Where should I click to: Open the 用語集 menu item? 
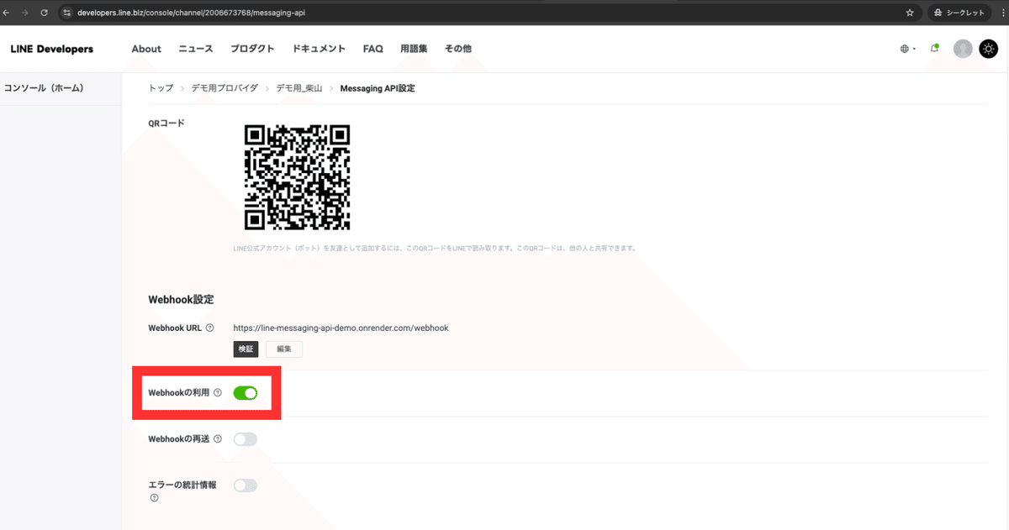414,49
